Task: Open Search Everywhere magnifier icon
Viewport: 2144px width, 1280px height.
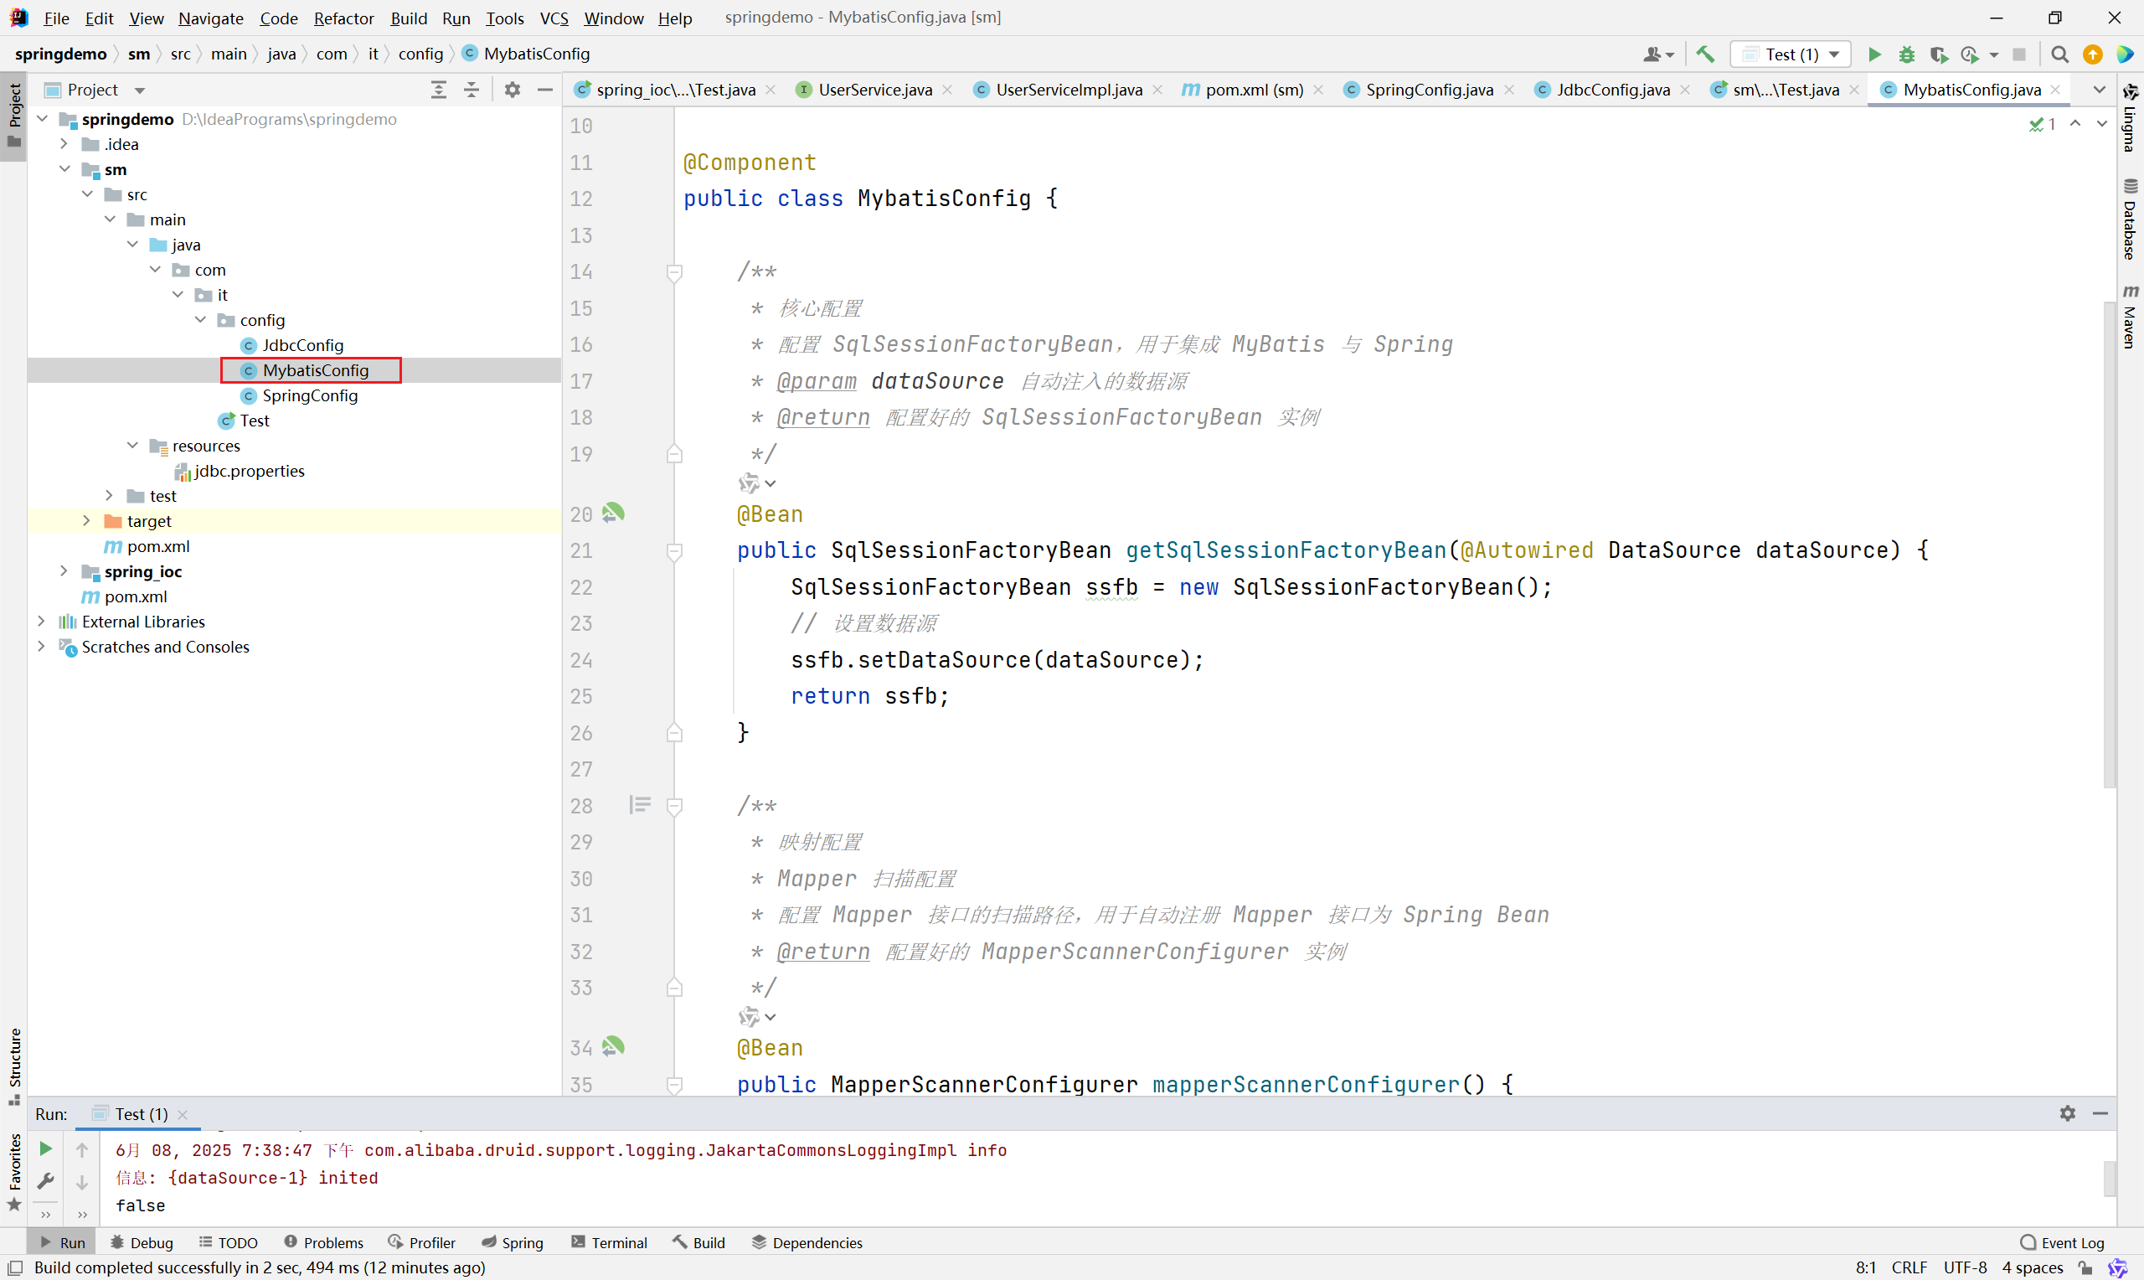Action: coord(2059,54)
